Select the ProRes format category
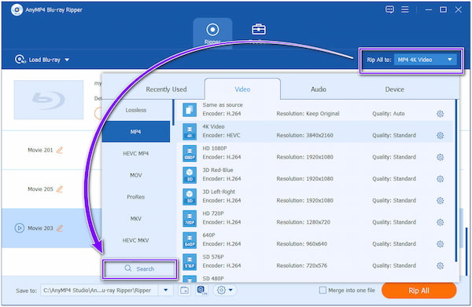 point(136,197)
